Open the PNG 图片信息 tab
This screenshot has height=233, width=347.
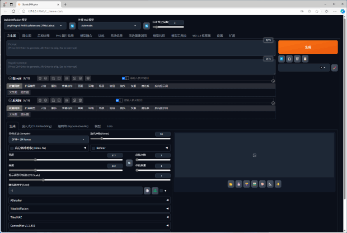[64, 36]
